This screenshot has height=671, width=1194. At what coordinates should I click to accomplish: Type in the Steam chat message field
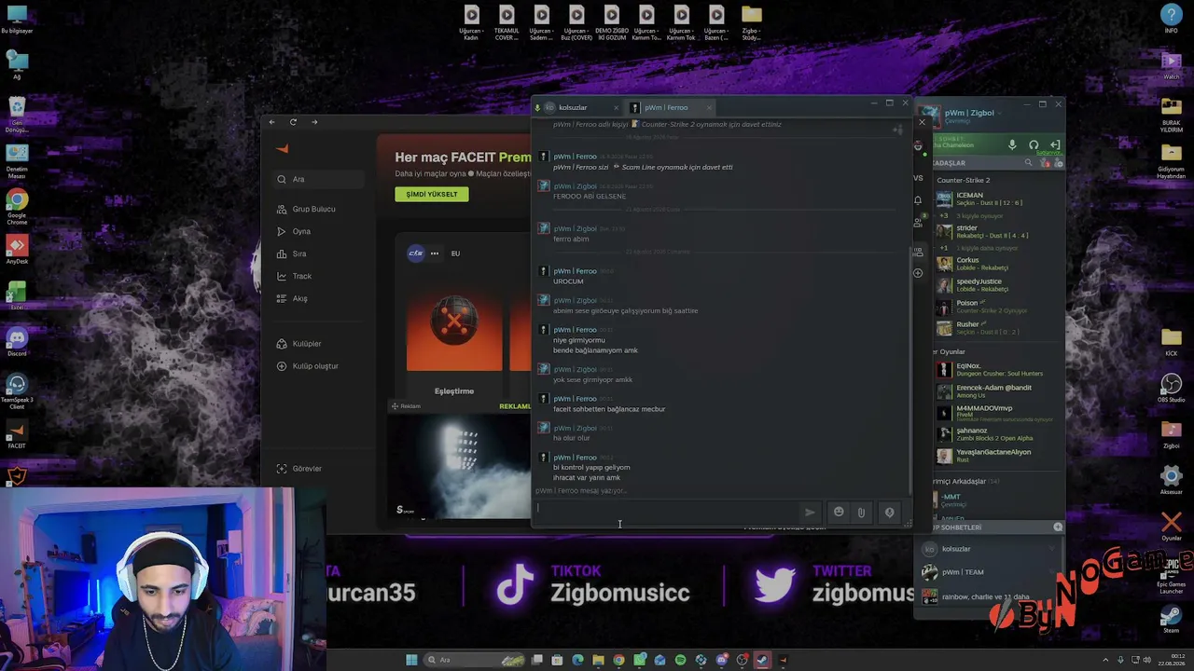pyautogui.click(x=666, y=512)
